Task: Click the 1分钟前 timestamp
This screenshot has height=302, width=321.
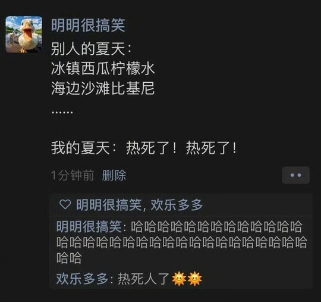Action: (73, 175)
